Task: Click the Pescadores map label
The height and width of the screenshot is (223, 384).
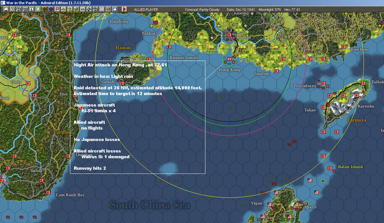Action: [x=305, y=86]
